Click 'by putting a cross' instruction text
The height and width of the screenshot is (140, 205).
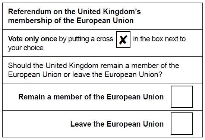coord(86,39)
